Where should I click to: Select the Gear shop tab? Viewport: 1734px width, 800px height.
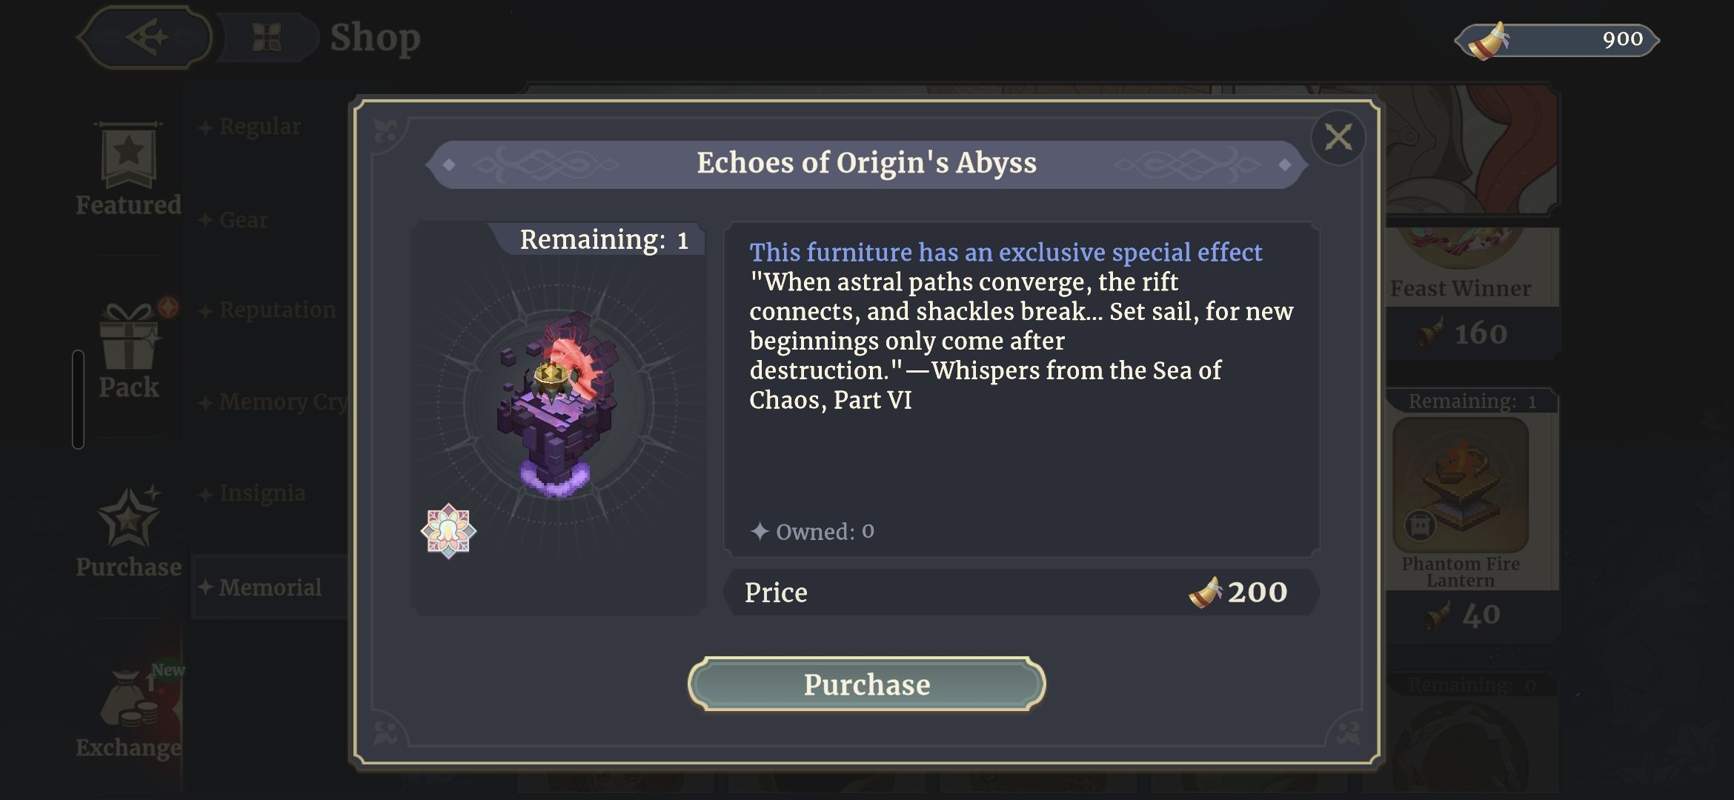coord(243,220)
